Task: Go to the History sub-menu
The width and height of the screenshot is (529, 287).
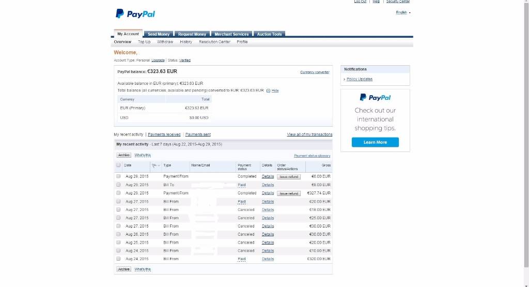Action: [186, 42]
